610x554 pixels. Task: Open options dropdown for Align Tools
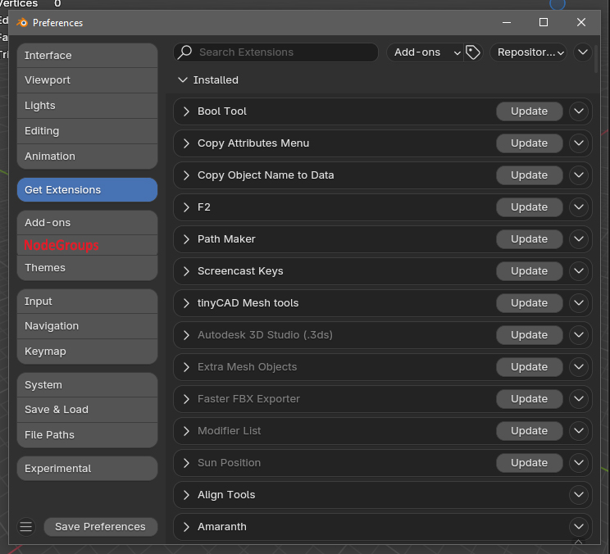click(579, 494)
